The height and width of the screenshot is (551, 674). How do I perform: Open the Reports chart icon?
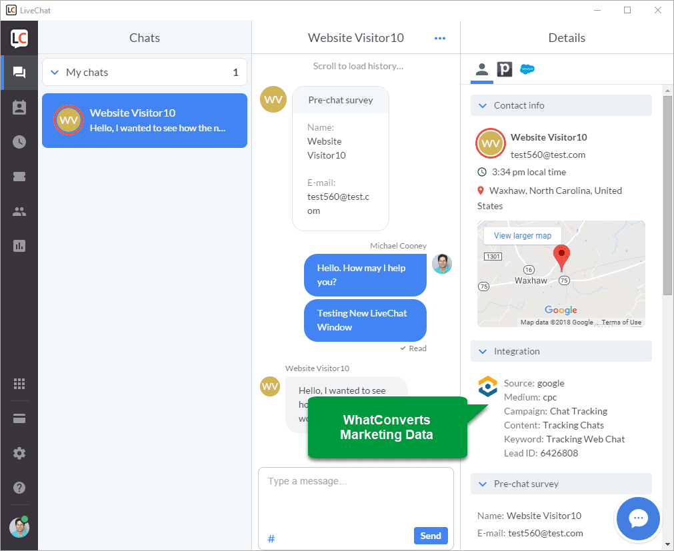coord(19,246)
